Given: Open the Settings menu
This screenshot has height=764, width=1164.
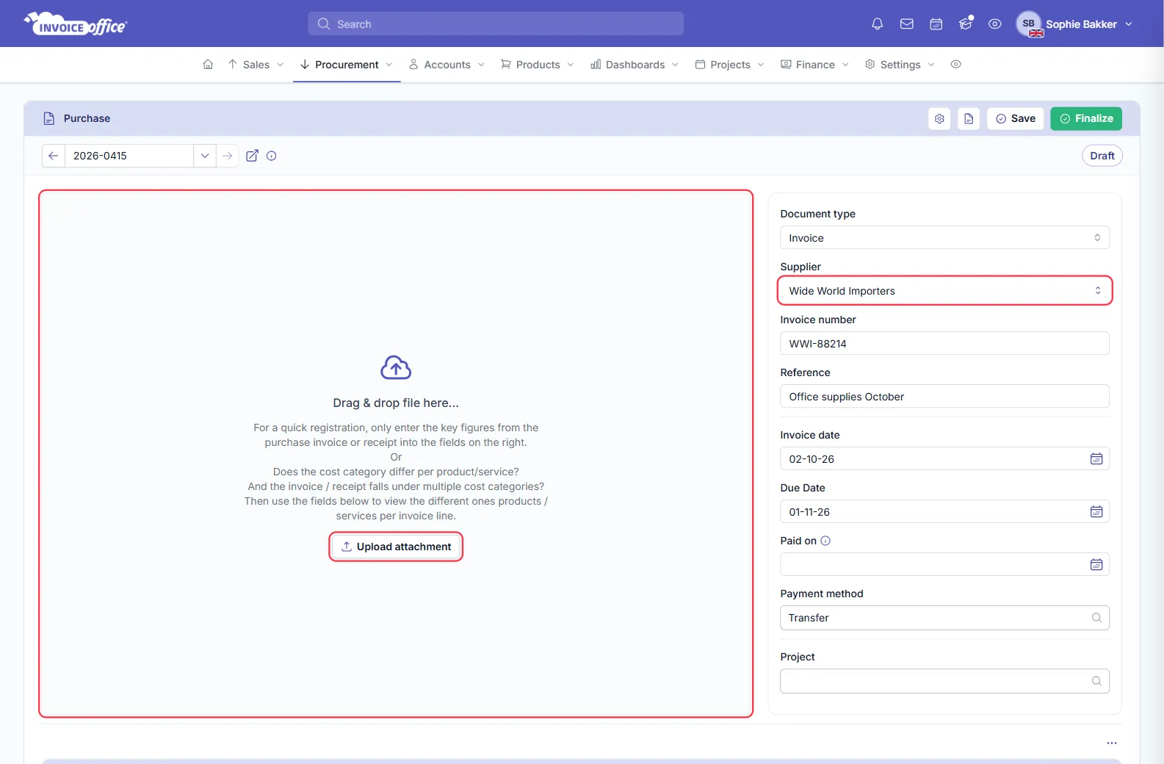Looking at the screenshot, I should (900, 65).
